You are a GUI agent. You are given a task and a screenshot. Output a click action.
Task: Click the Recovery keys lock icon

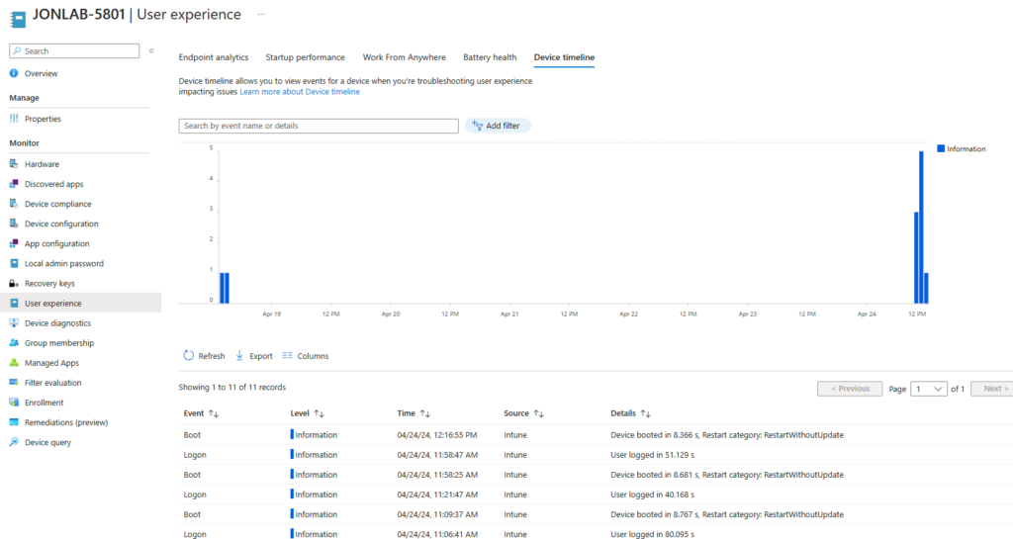14,284
